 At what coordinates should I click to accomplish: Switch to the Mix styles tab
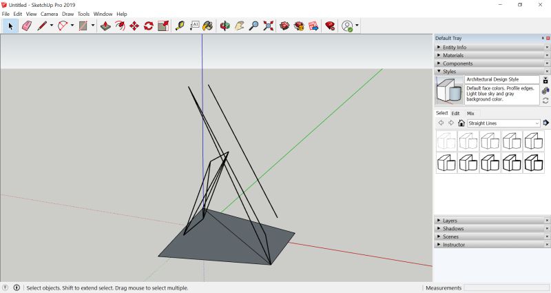[470, 113]
